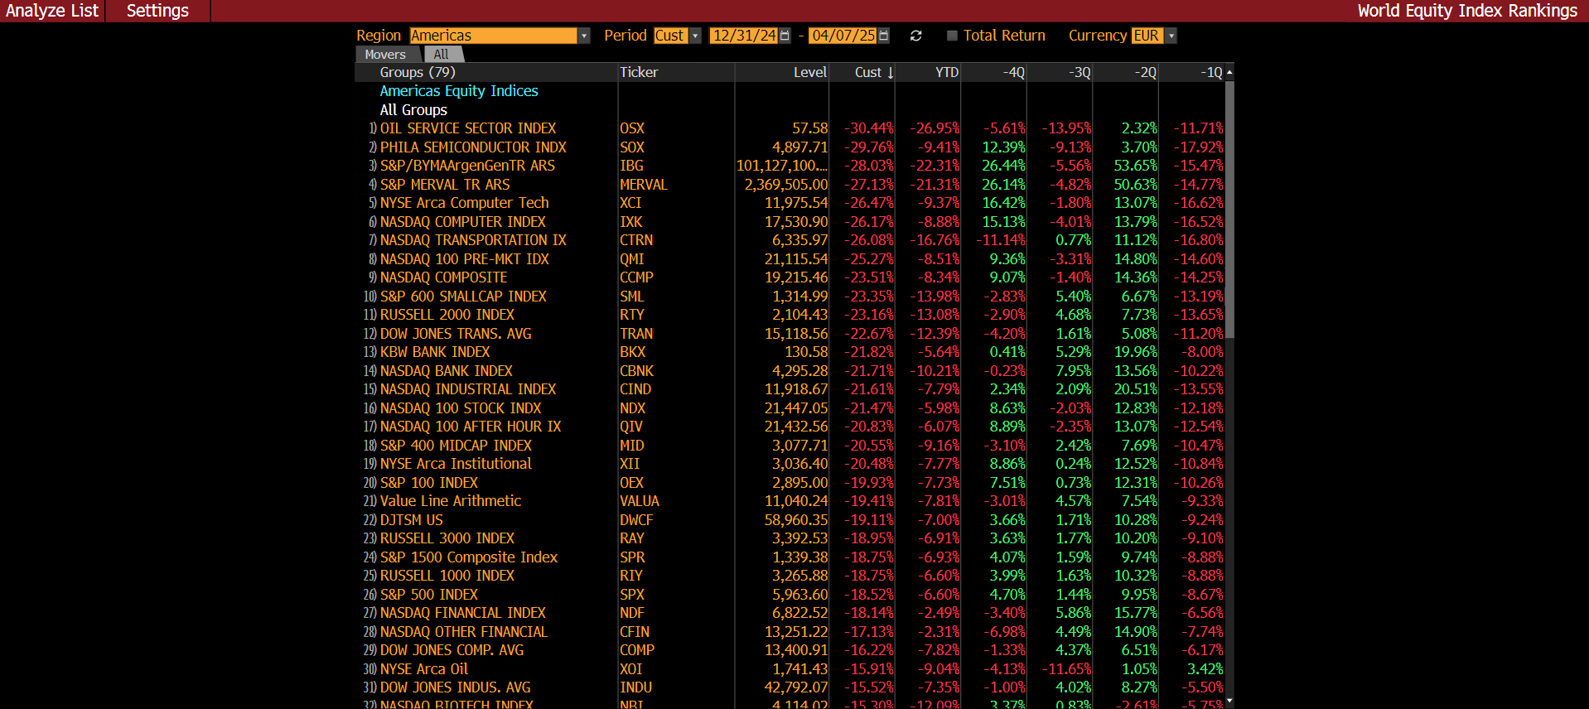
Task: Click the Groups (79) column header
Action: pyautogui.click(x=486, y=73)
